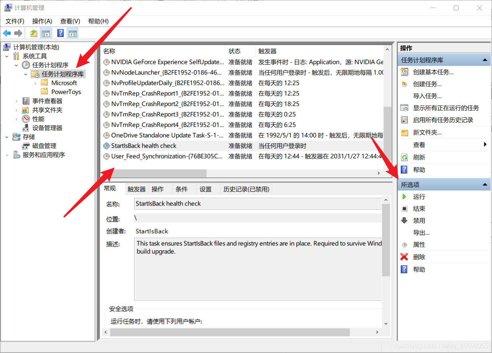Open the 查看 submenu arrow
The image size is (492, 353).
485,144
